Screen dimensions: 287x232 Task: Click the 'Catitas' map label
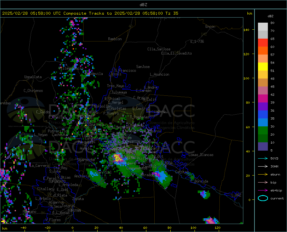pyautogui.click(x=182, y=172)
